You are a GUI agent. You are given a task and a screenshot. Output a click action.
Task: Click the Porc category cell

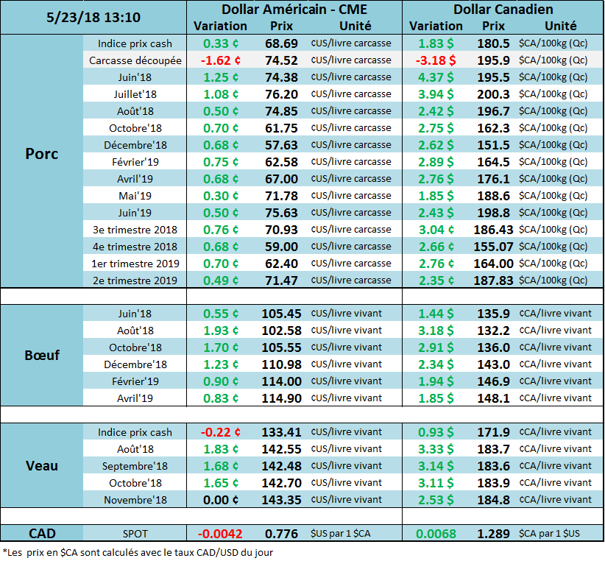tap(41, 154)
